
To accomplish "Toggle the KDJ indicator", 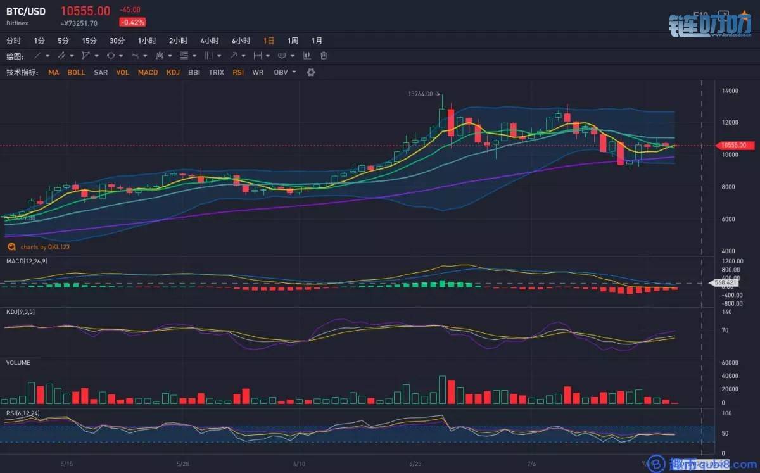I will 173,72.
